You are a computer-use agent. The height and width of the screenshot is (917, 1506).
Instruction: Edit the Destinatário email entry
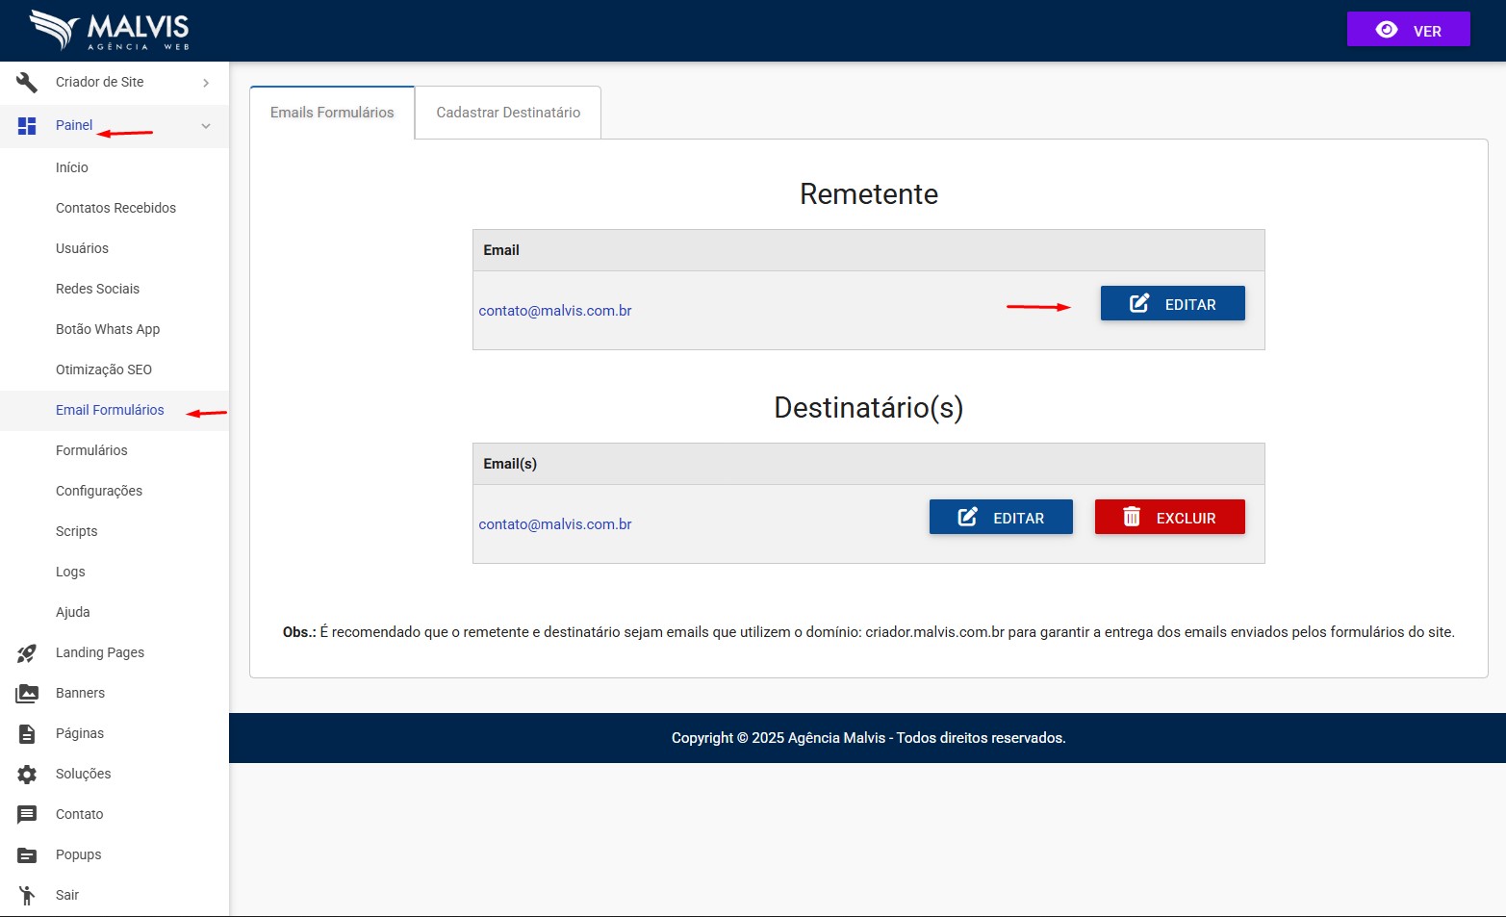(1000, 518)
